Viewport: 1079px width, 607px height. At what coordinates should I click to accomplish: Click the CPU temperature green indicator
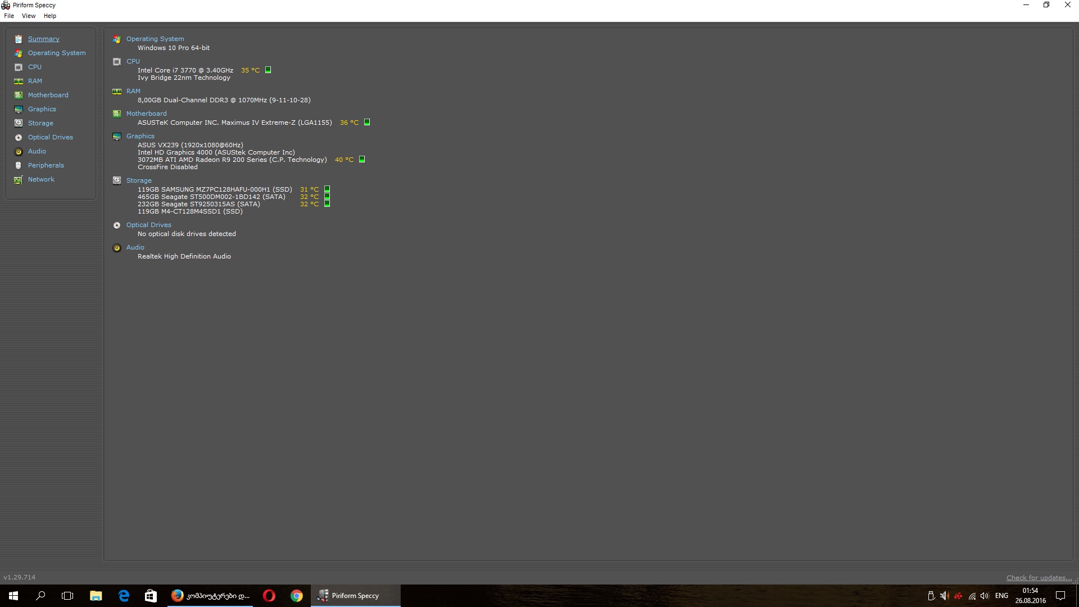[x=268, y=70]
